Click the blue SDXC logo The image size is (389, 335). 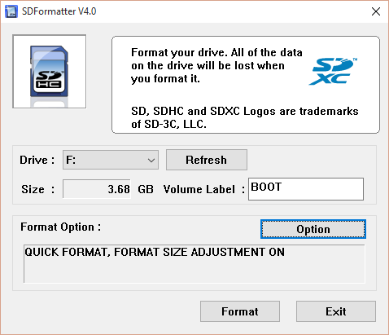point(333,71)
